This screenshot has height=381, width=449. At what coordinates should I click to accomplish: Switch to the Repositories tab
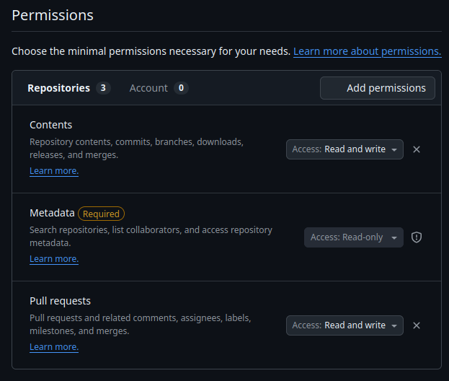pos(58,88)
